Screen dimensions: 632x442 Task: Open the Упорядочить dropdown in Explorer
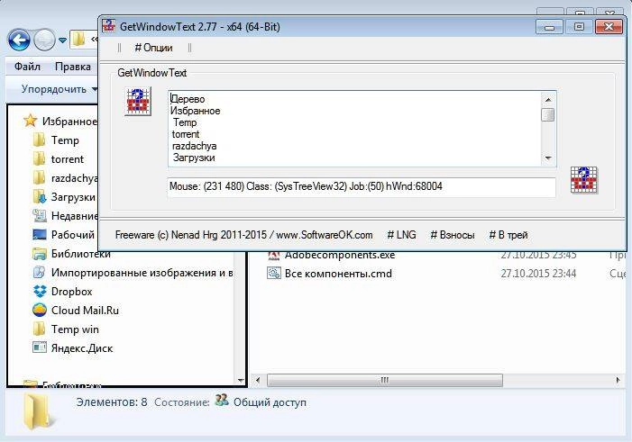point(59,89)
